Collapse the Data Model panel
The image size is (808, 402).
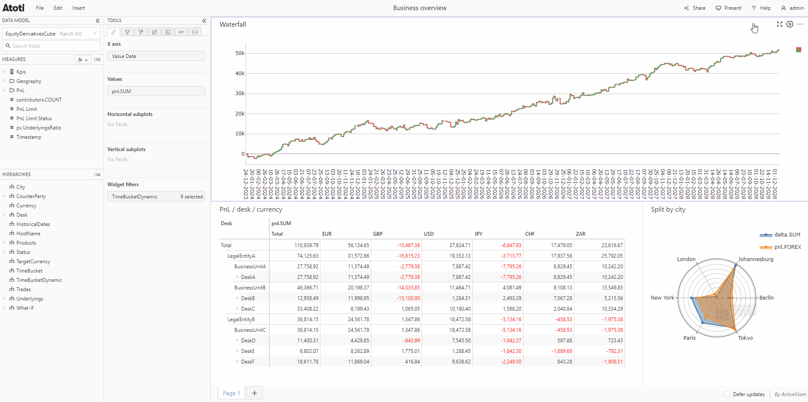98,20
